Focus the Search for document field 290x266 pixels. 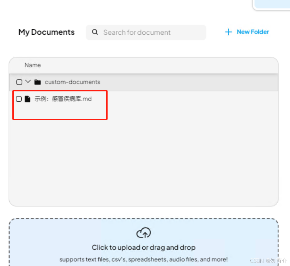point(146,32)
